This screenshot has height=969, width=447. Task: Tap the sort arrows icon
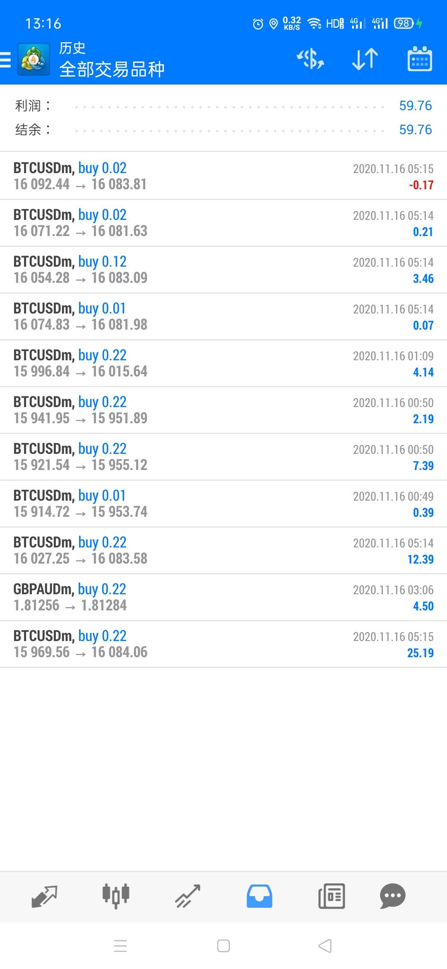[365, 59]
